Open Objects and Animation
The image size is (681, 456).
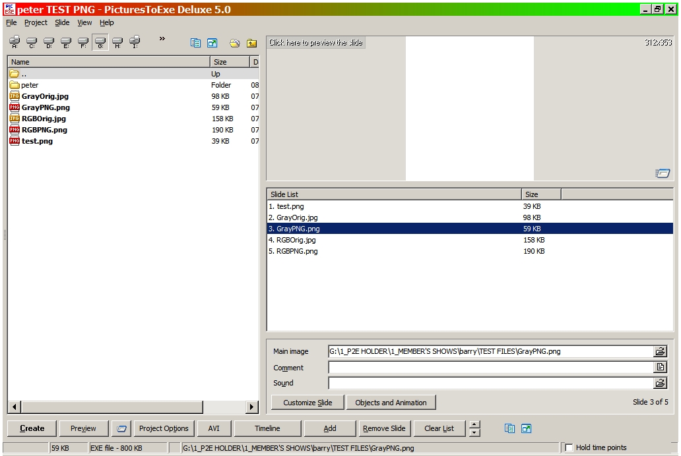(x=391, y=403)
